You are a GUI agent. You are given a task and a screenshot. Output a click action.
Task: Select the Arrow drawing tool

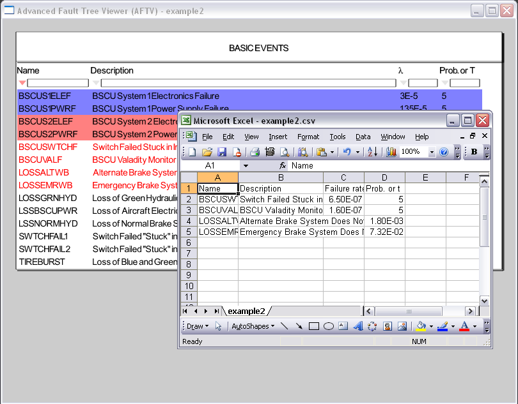tap(299, 326)
